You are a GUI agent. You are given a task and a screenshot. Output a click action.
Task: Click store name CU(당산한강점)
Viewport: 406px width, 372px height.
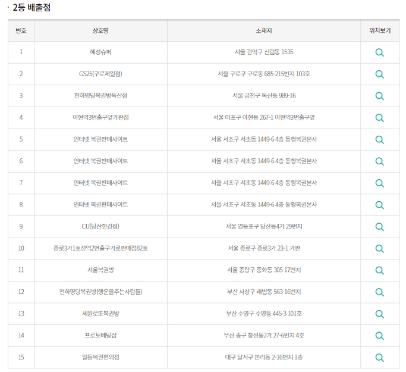[x=100, y=226]
